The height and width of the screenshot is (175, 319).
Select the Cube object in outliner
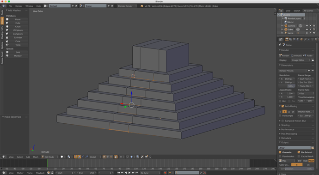290,30
